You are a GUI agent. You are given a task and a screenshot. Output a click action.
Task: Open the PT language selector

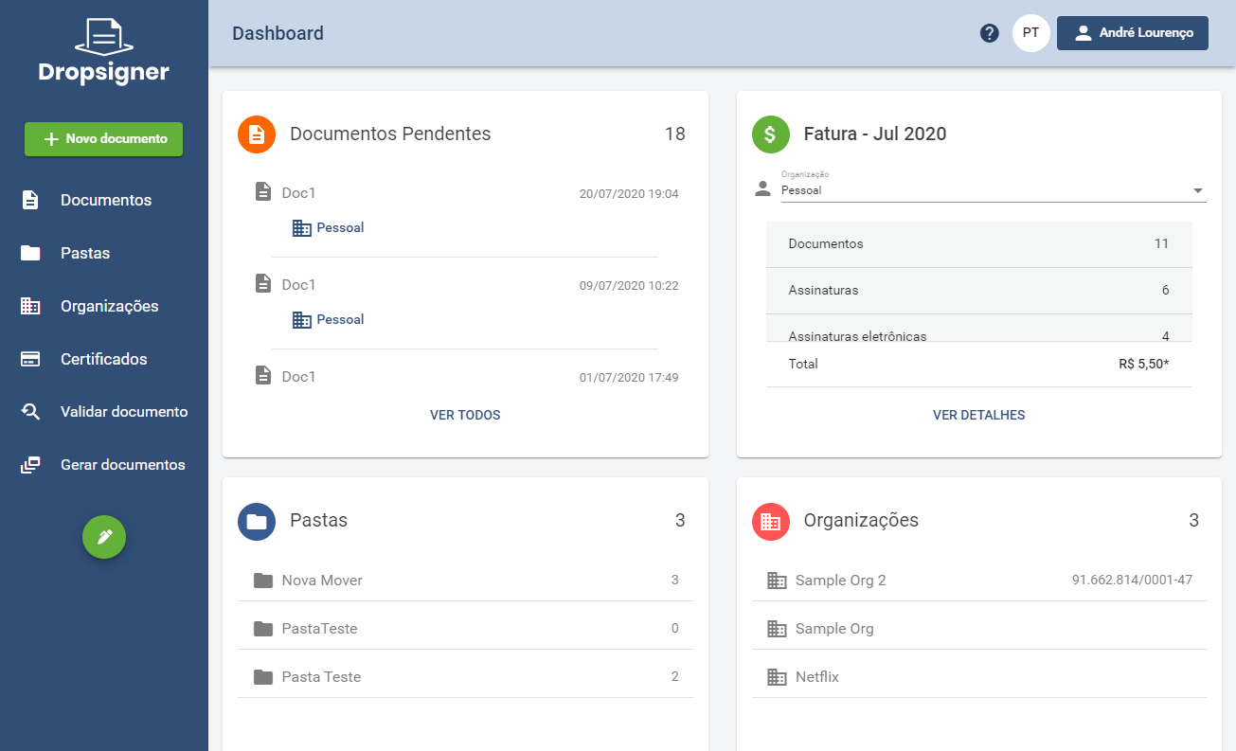click(1031, 33)
